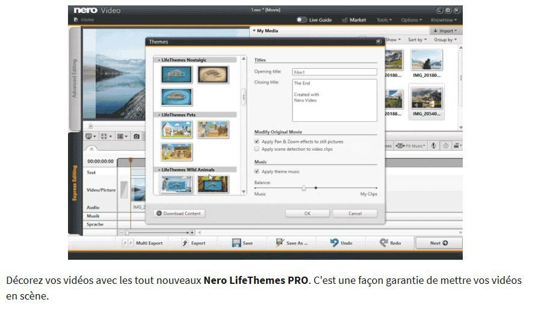This screenshot has width=535, height=314.
Task: Pick the jungle Wild Animals theme
Action: tap(213, 184)
